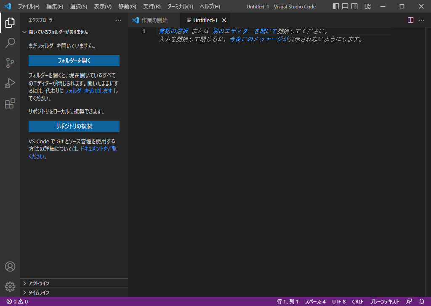Open the UTF-8 encoding selector
431x306 pixels.
pyautogui.click(x=339, y=301)
